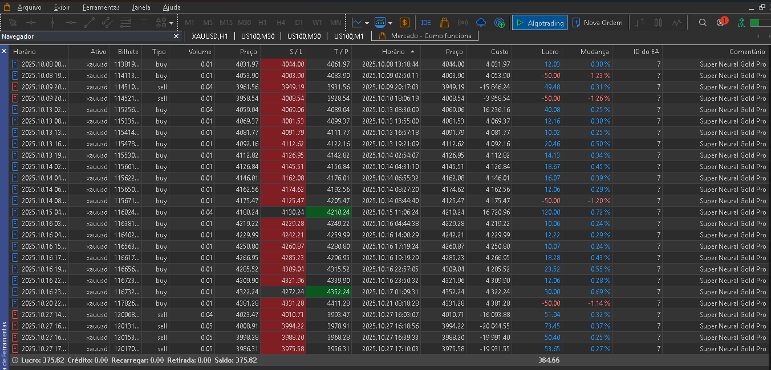This screenshot has width=771, height=370.
Task: Switch to candlestick chart icon
Action: click(659, 23)
